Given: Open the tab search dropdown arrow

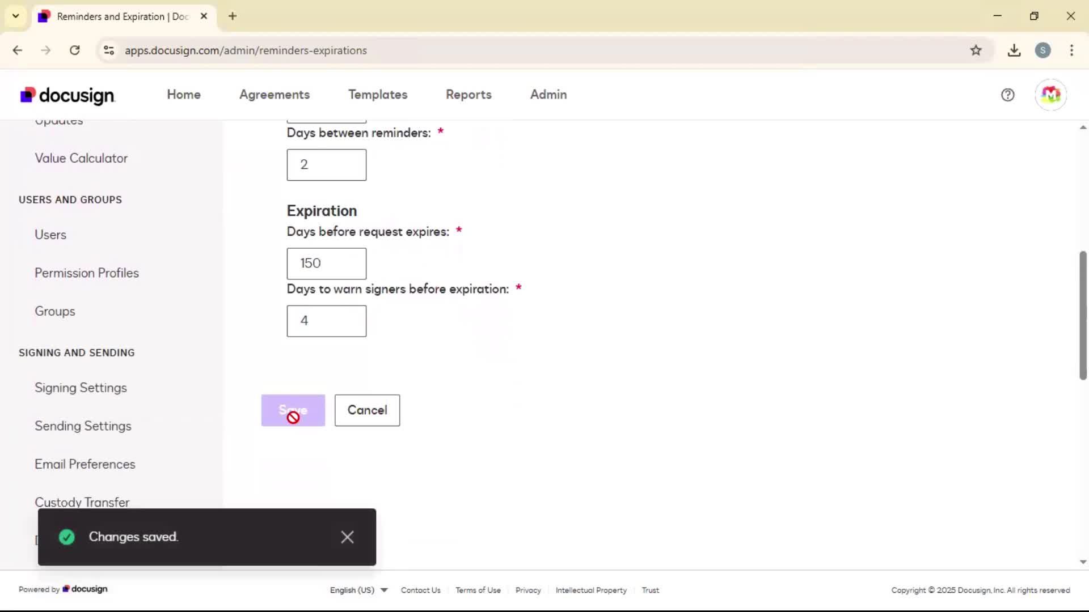Looking at the screenshot, I should pyautogui.click(x=16, y=16).
